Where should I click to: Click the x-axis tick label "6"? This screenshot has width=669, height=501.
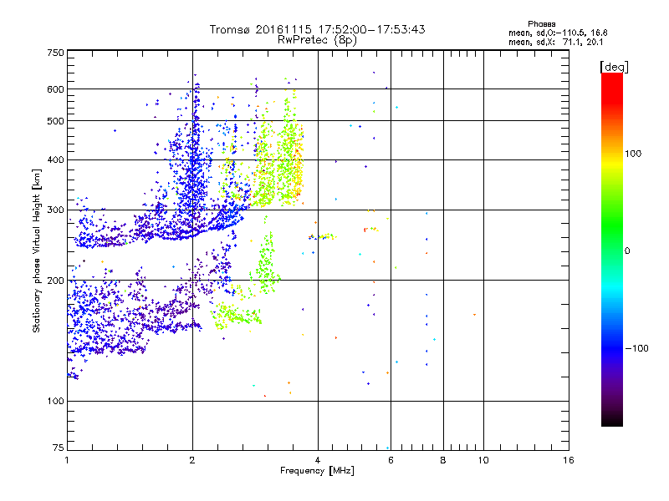click(391, 460)
